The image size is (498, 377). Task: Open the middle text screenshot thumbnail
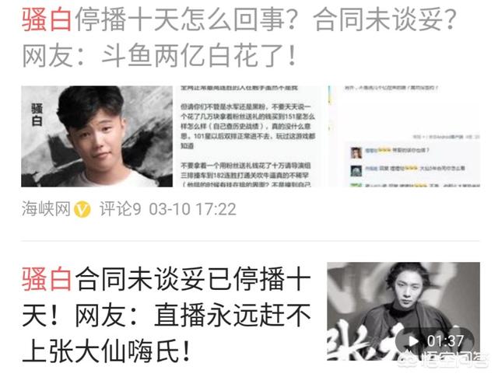pyautogui.click(x=248, y=137)
